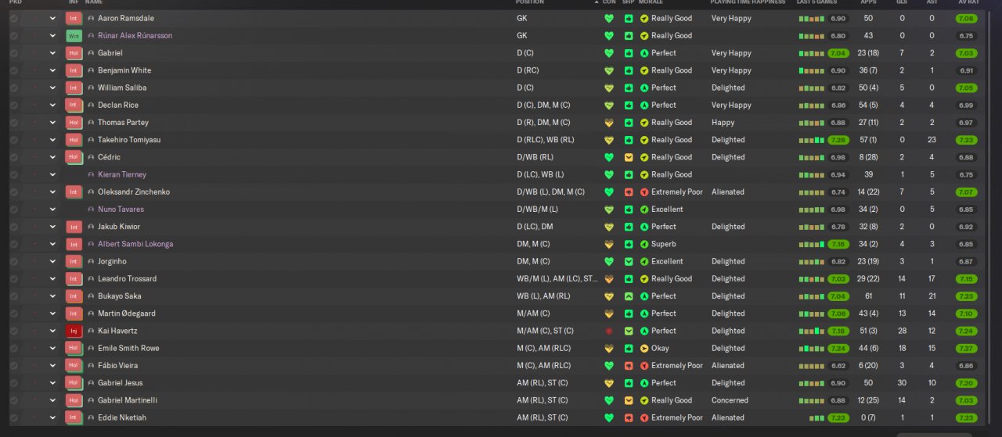The image size is (1002, 437).
Task: Expand the dropdown arrow for Kai Havertz
Action: point(52,331)
